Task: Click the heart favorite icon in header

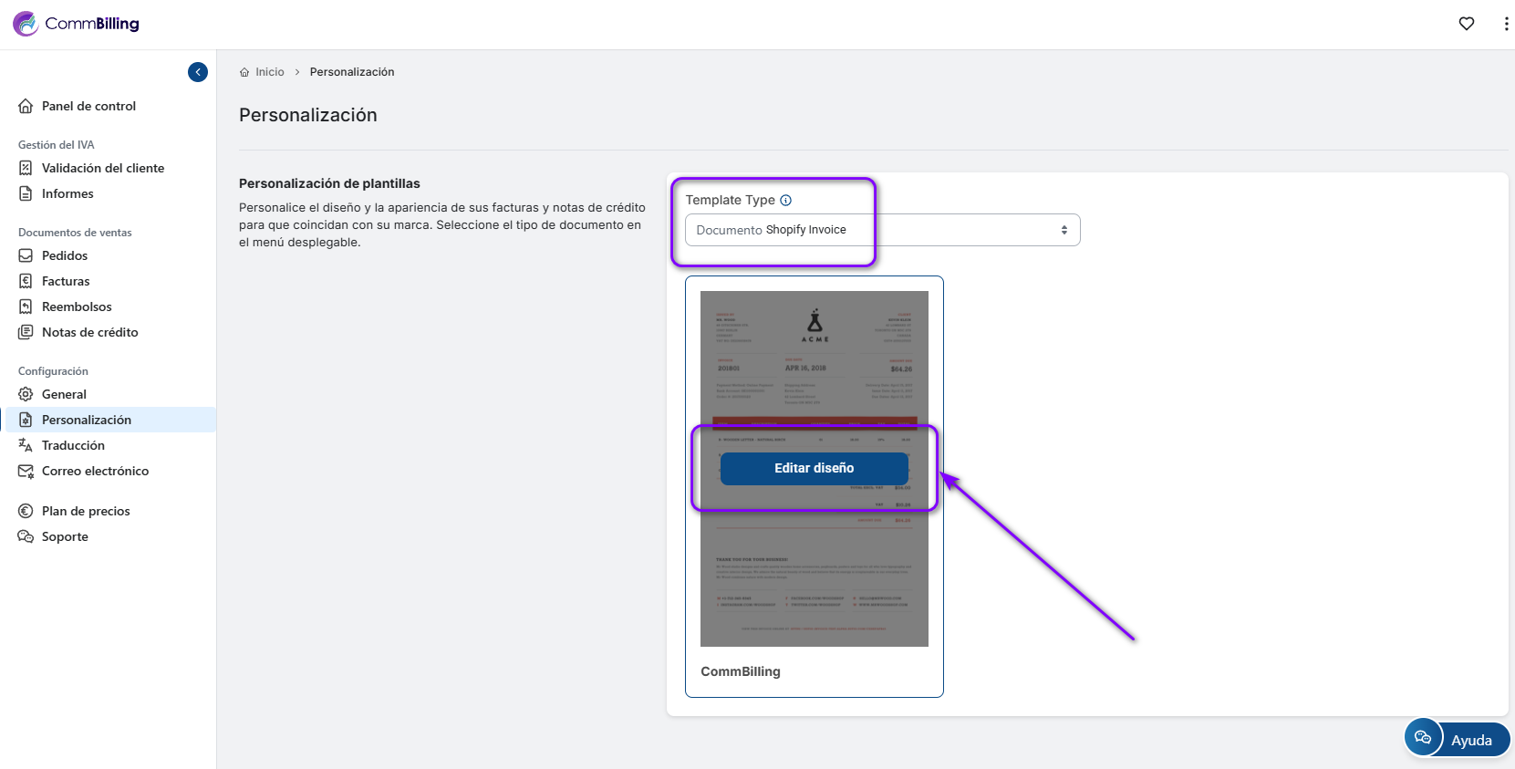Action: click(x=1466, y=24)
